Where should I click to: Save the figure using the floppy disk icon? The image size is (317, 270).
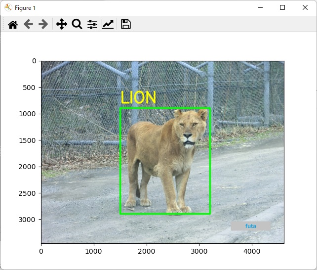click(126, 24)
